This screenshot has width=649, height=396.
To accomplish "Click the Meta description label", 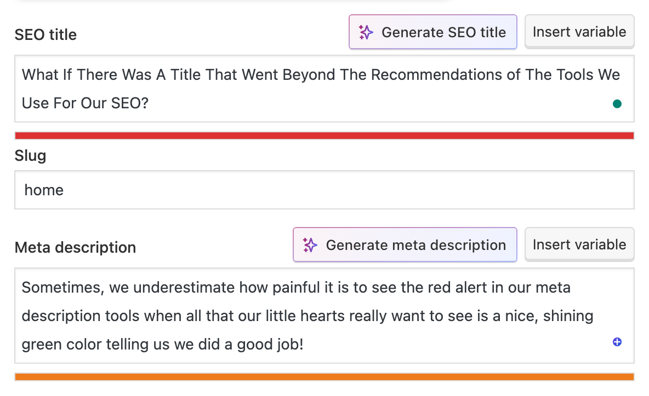I will click(75, 248).
